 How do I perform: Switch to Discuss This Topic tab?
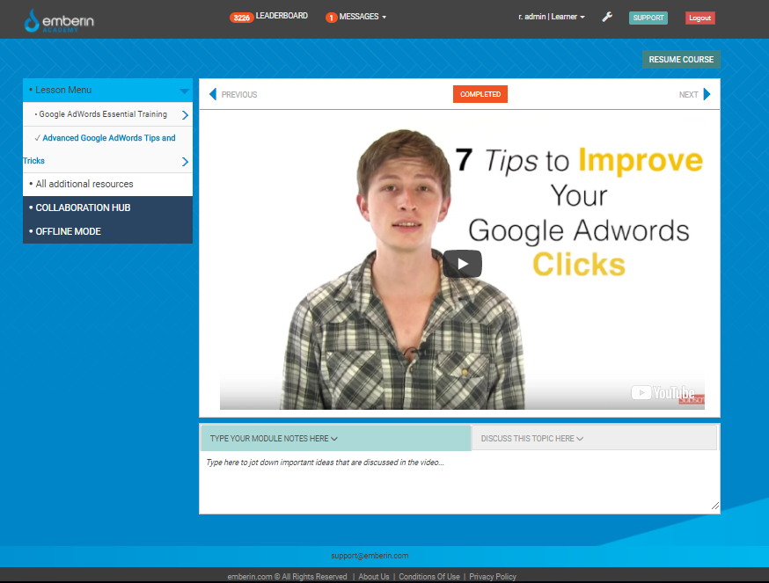click(x=531, y=439)
